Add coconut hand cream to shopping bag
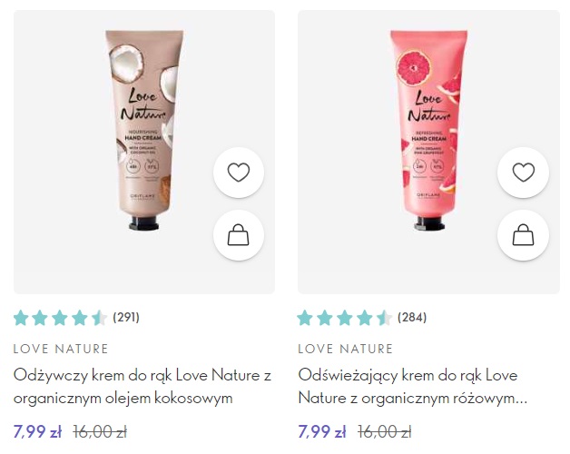Image resolution: width=570 pixels, height=454 pixels. [x=239, y=235]
